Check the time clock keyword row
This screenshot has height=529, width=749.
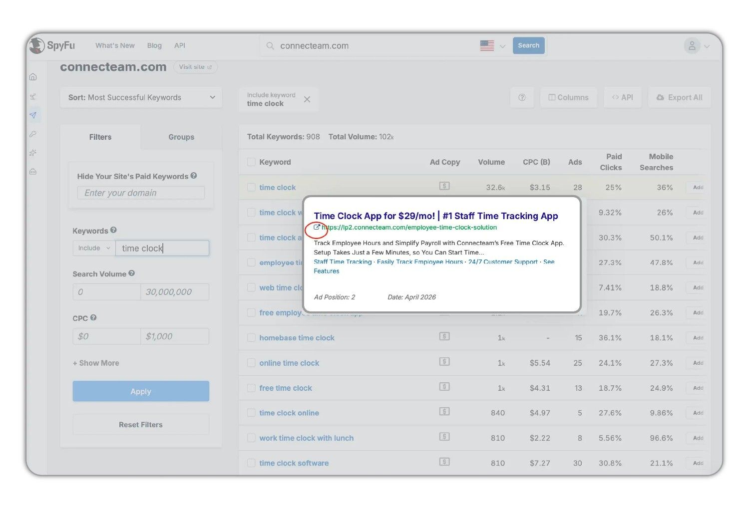251,187
